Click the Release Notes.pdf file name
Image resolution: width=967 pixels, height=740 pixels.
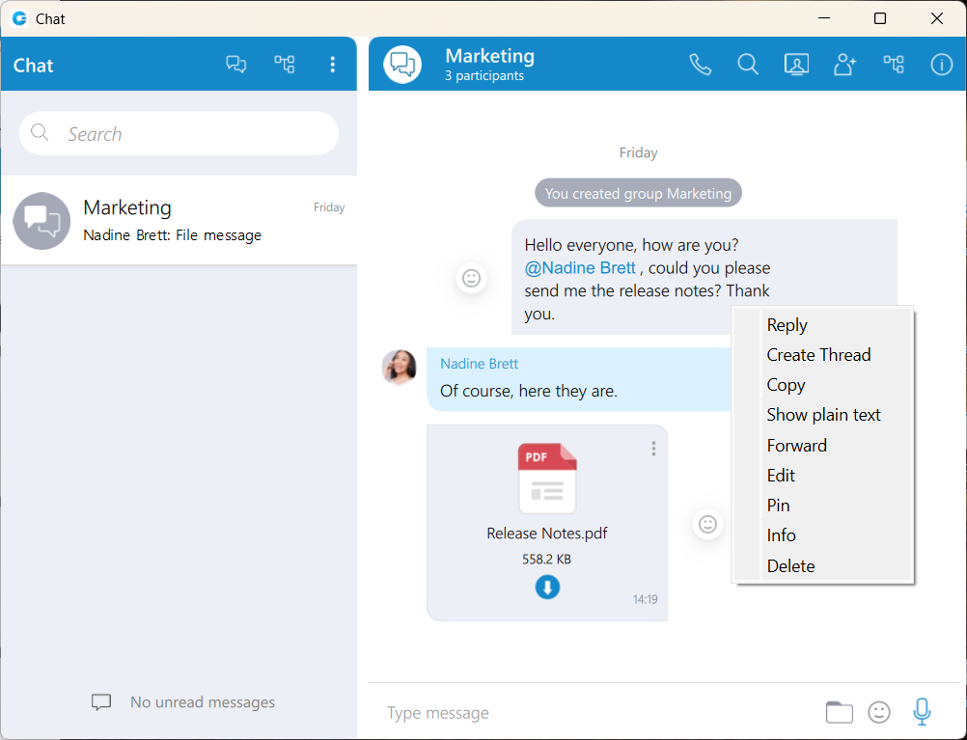point(547,534)
